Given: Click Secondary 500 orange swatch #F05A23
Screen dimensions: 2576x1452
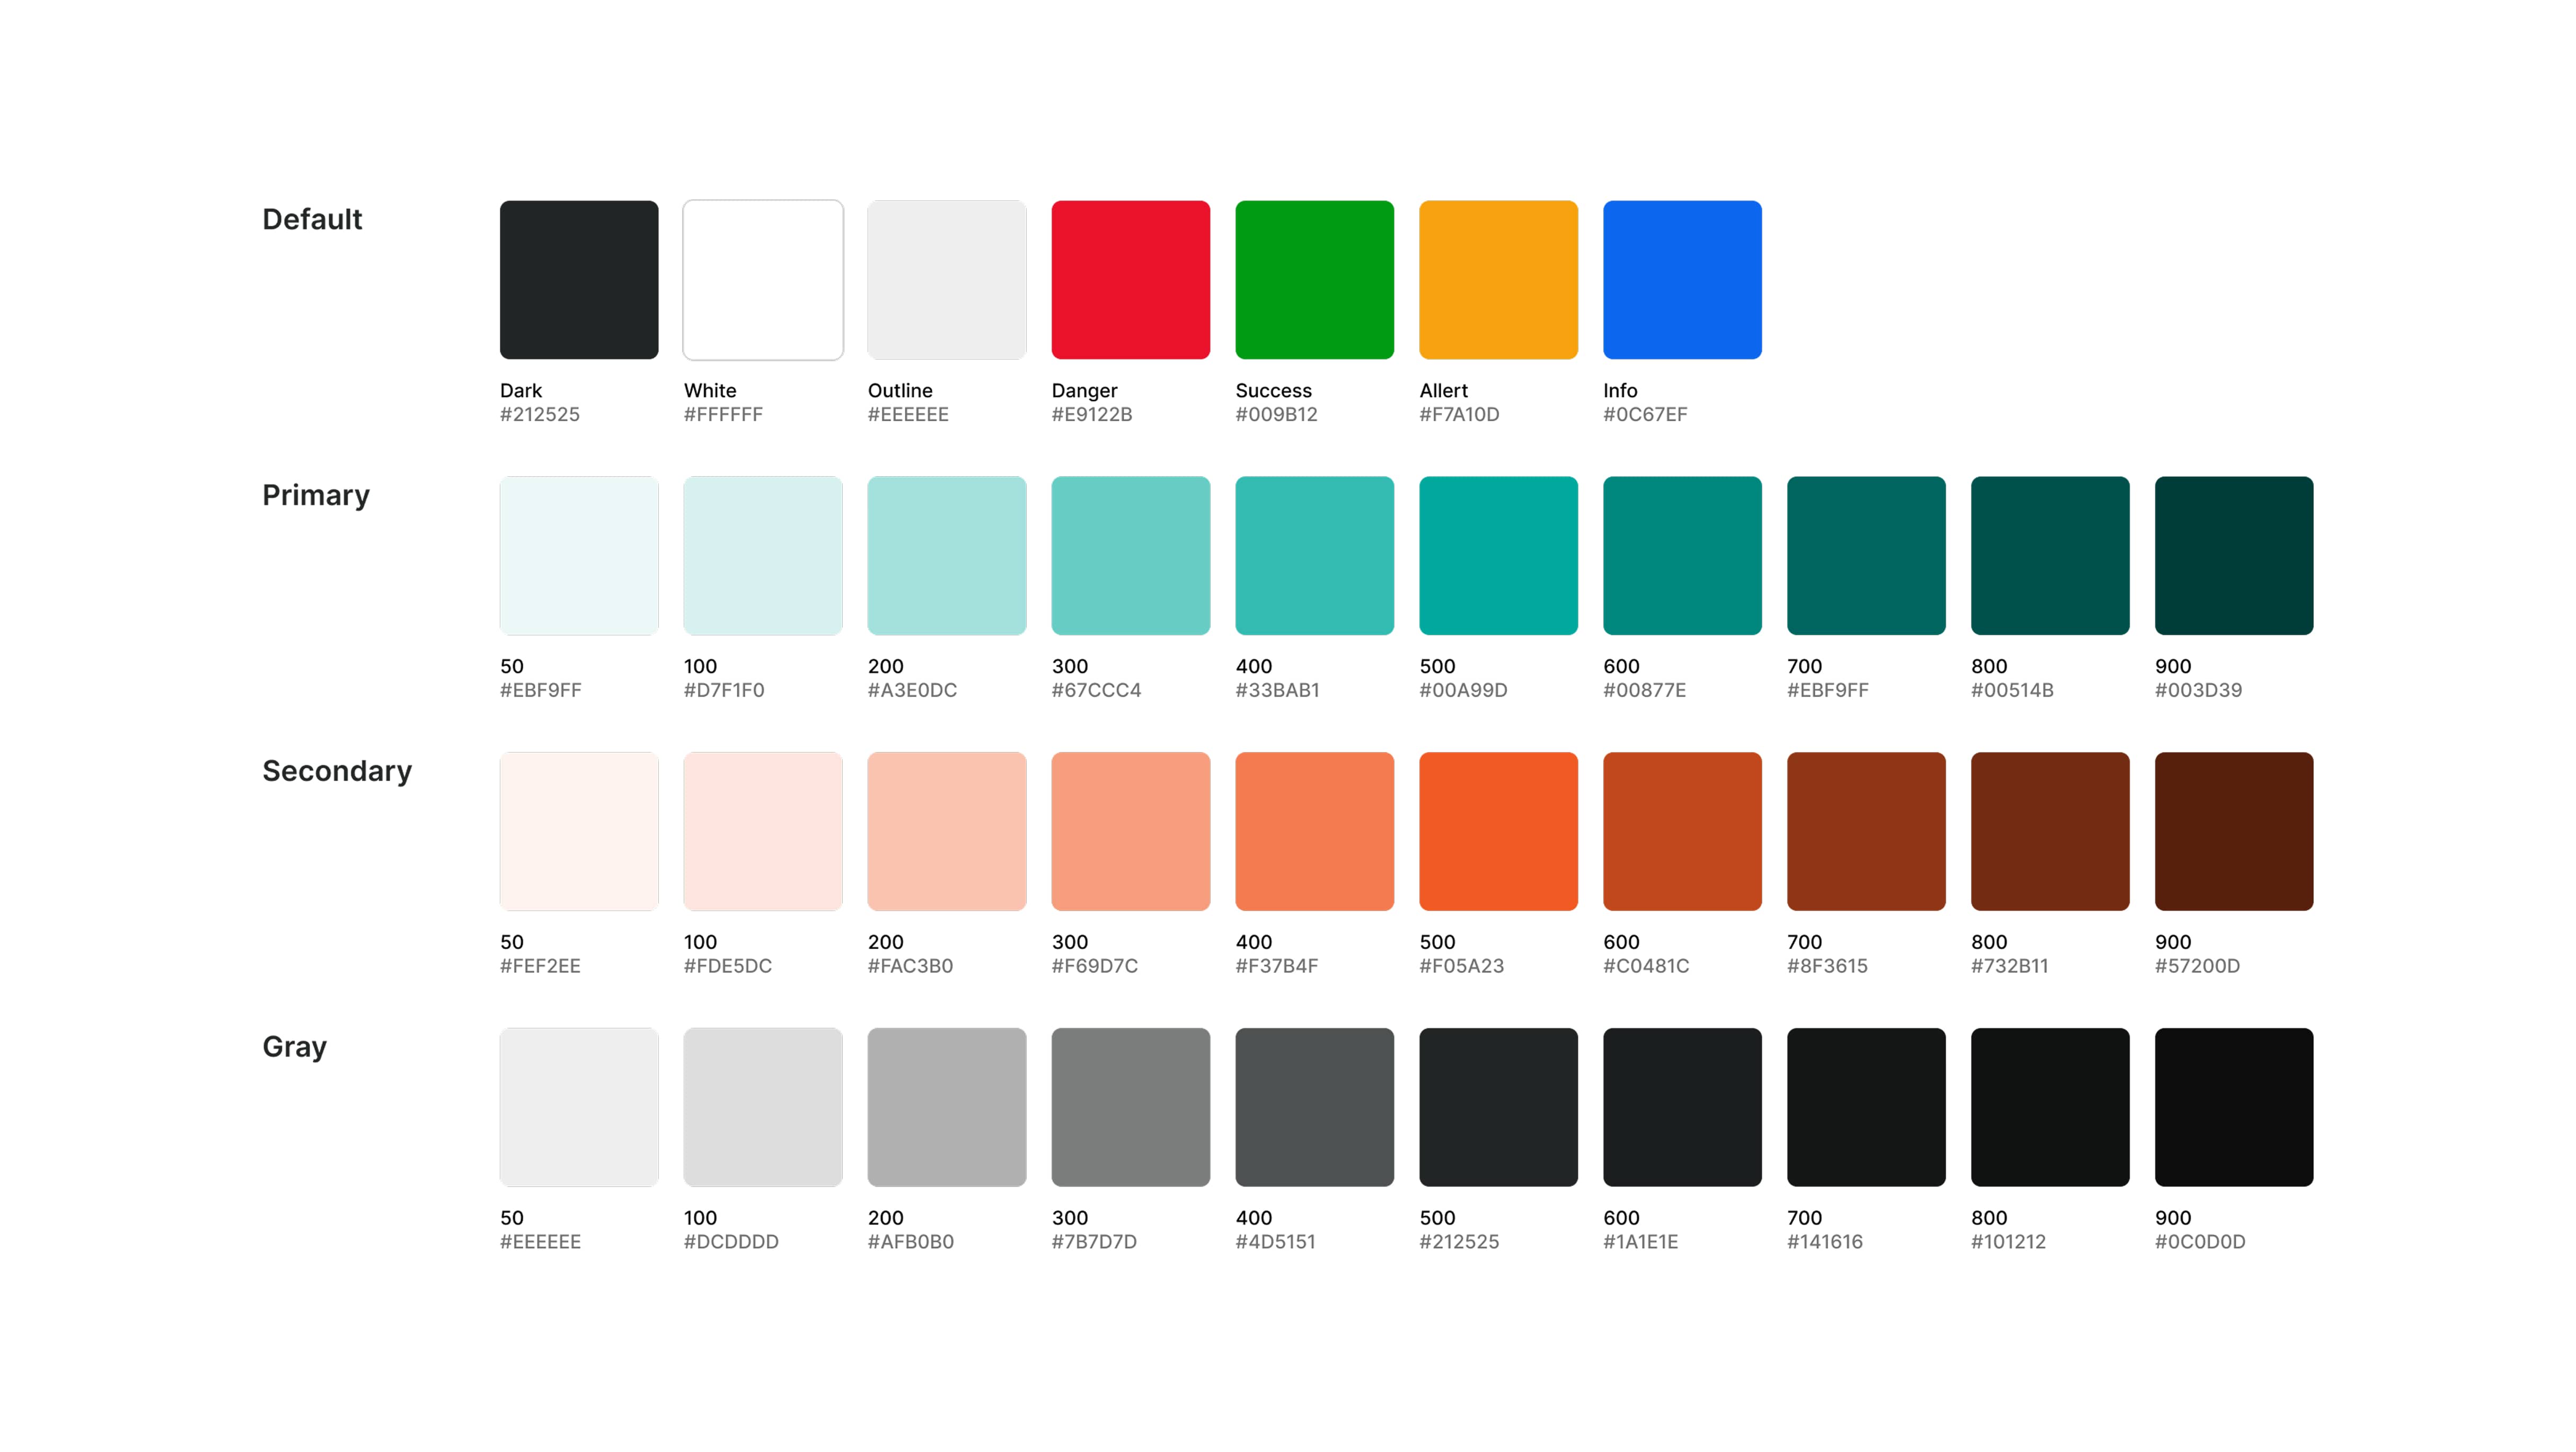Looking at the screenshot, I should tap(1499, 832).
